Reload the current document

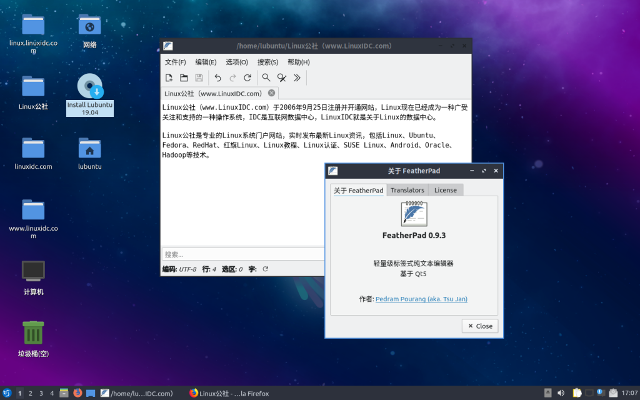(246, 77)
